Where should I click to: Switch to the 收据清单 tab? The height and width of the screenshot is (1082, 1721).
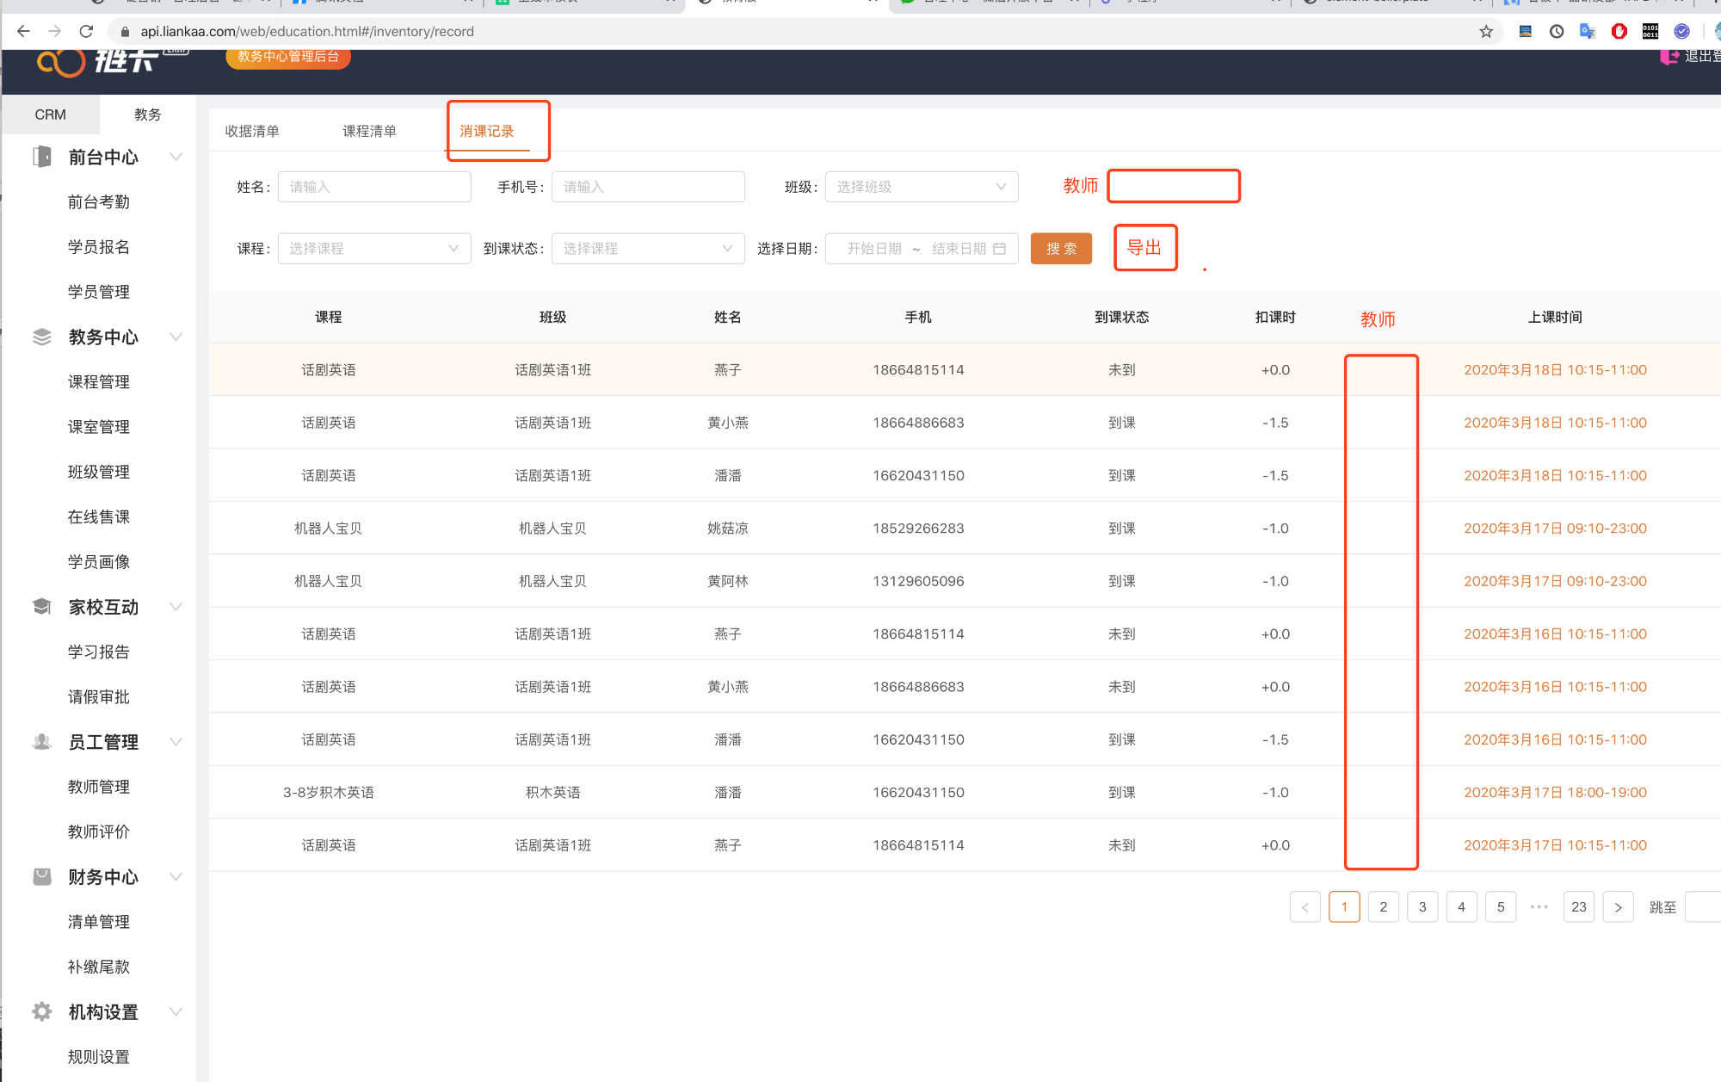click(252, 132)
